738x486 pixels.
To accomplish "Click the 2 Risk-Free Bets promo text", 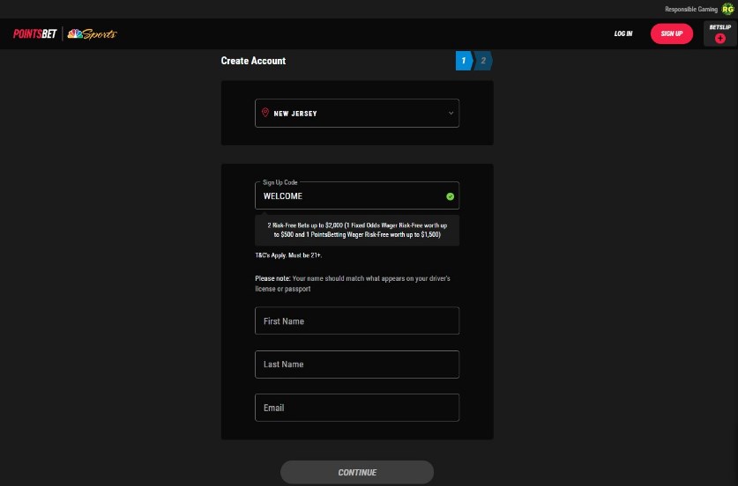I will pyautogui.click(x=357, y=230).
